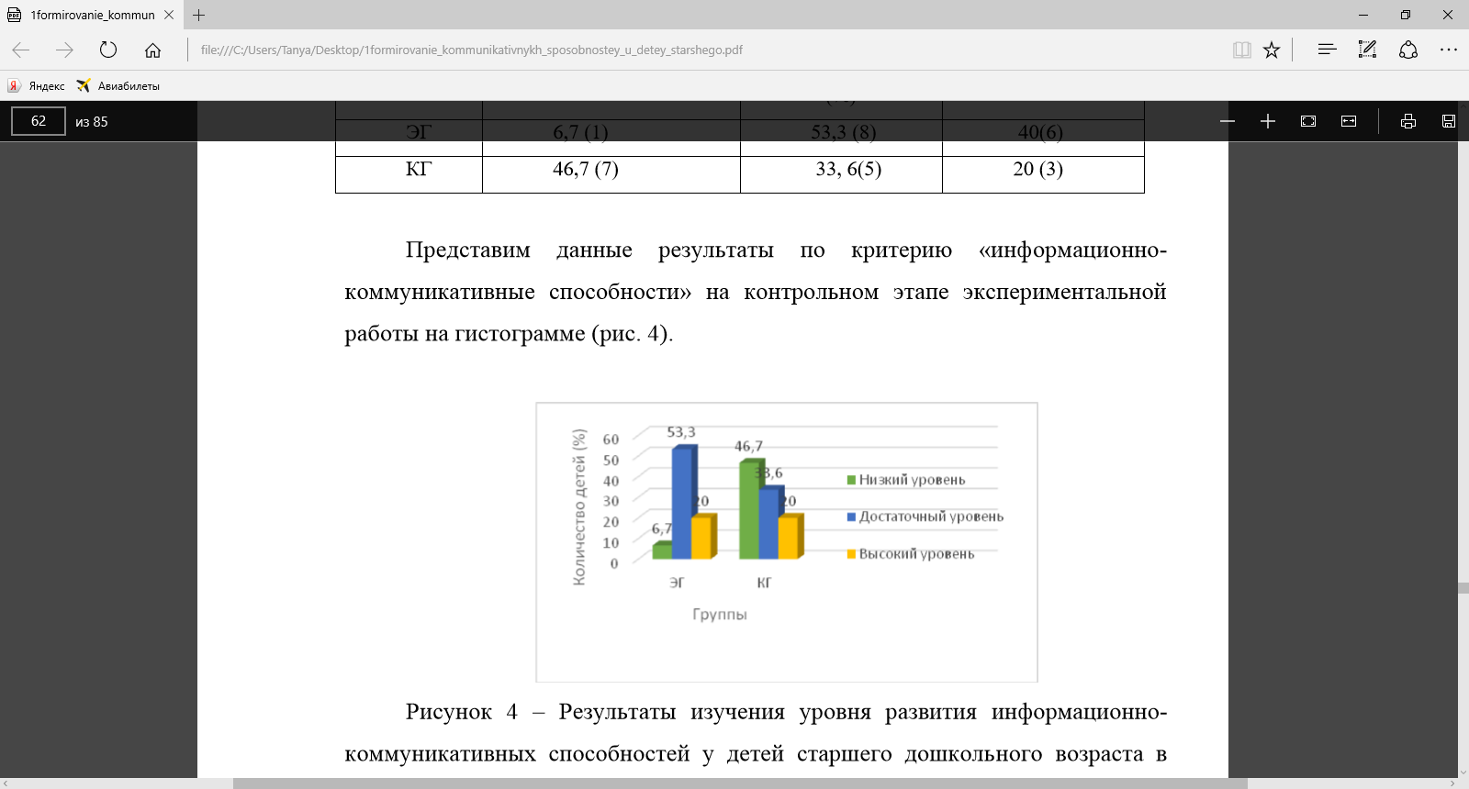Fit PDF to page
This screenshot has height=789, width=1469.
[x=1308, y=121]
